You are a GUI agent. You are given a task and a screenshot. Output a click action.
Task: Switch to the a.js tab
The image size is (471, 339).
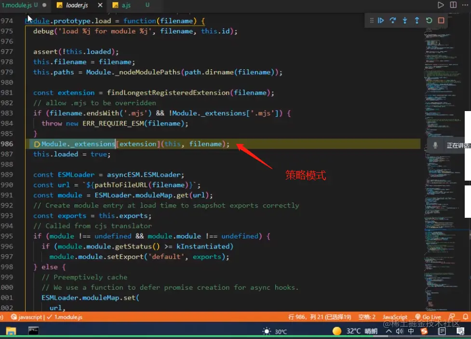tap(126, 5)
